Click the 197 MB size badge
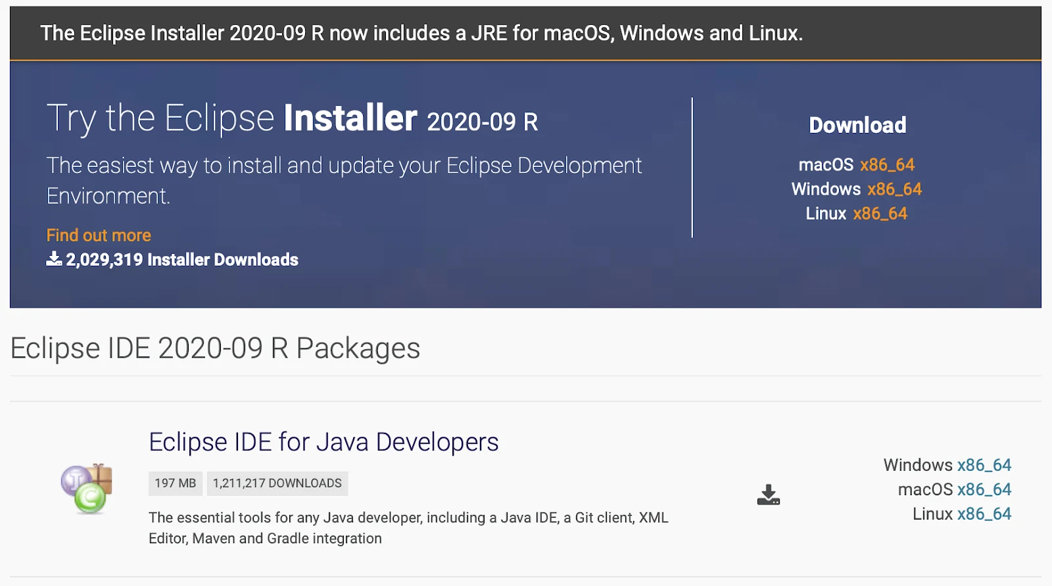This screenshot has width=1052, height=586. tap(176, 483)
